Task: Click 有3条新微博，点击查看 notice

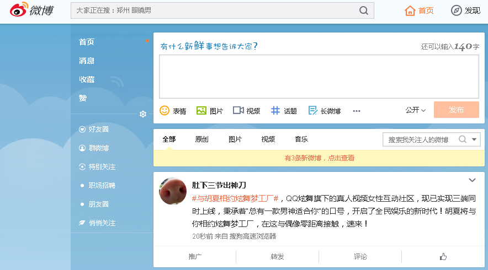Action: 319,158
